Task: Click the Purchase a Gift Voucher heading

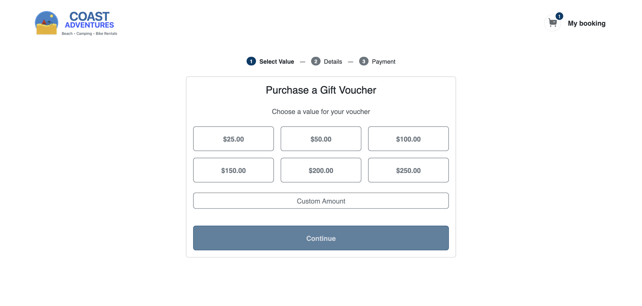Action: (321, 90)
